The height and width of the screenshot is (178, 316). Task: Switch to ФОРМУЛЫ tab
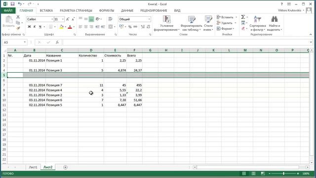[107, 10]
